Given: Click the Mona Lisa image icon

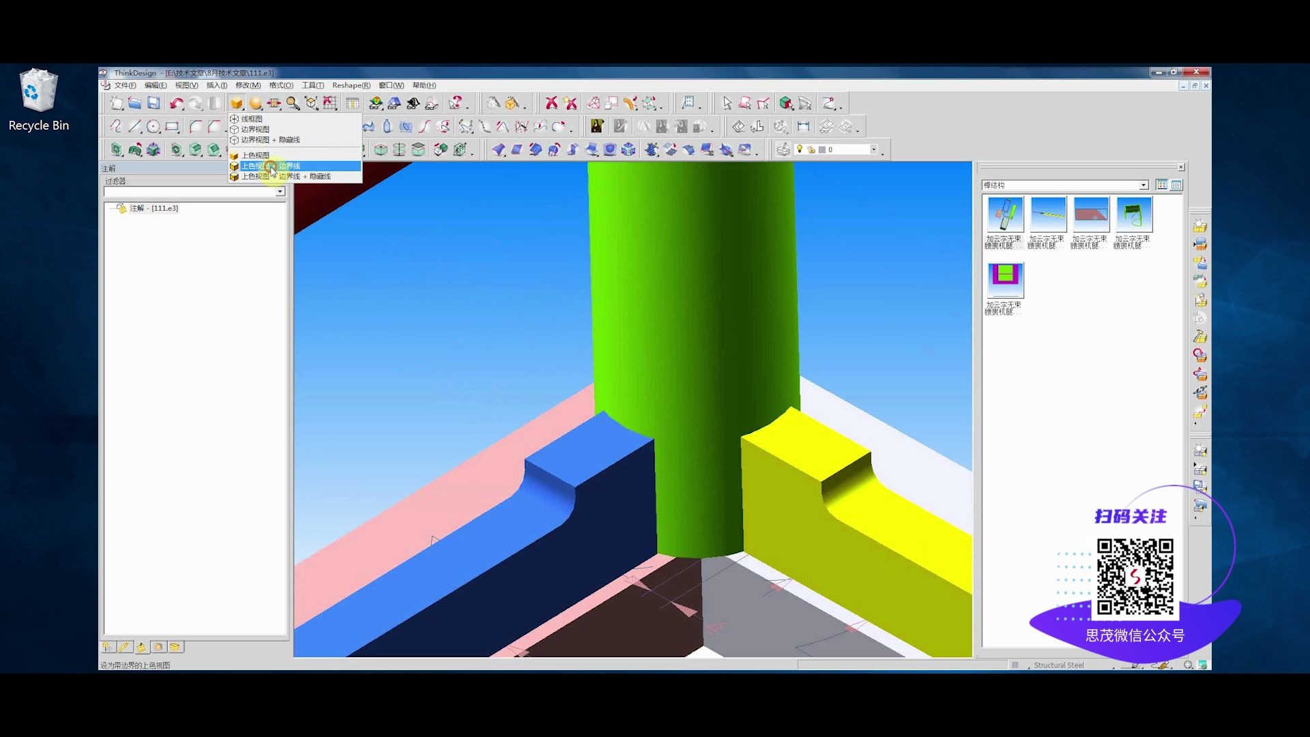Looking at the screenshot, I should click(x=597, y=126).
